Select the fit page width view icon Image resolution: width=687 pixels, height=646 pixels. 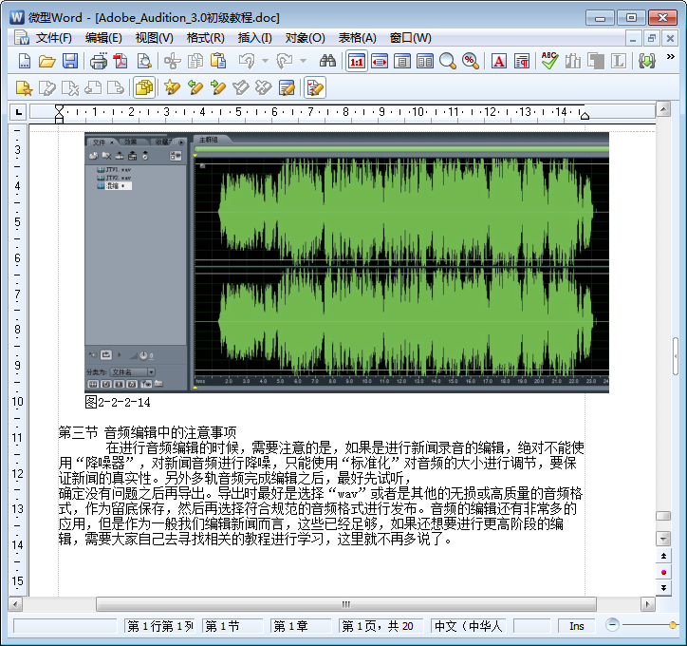(x=380, y=61)
